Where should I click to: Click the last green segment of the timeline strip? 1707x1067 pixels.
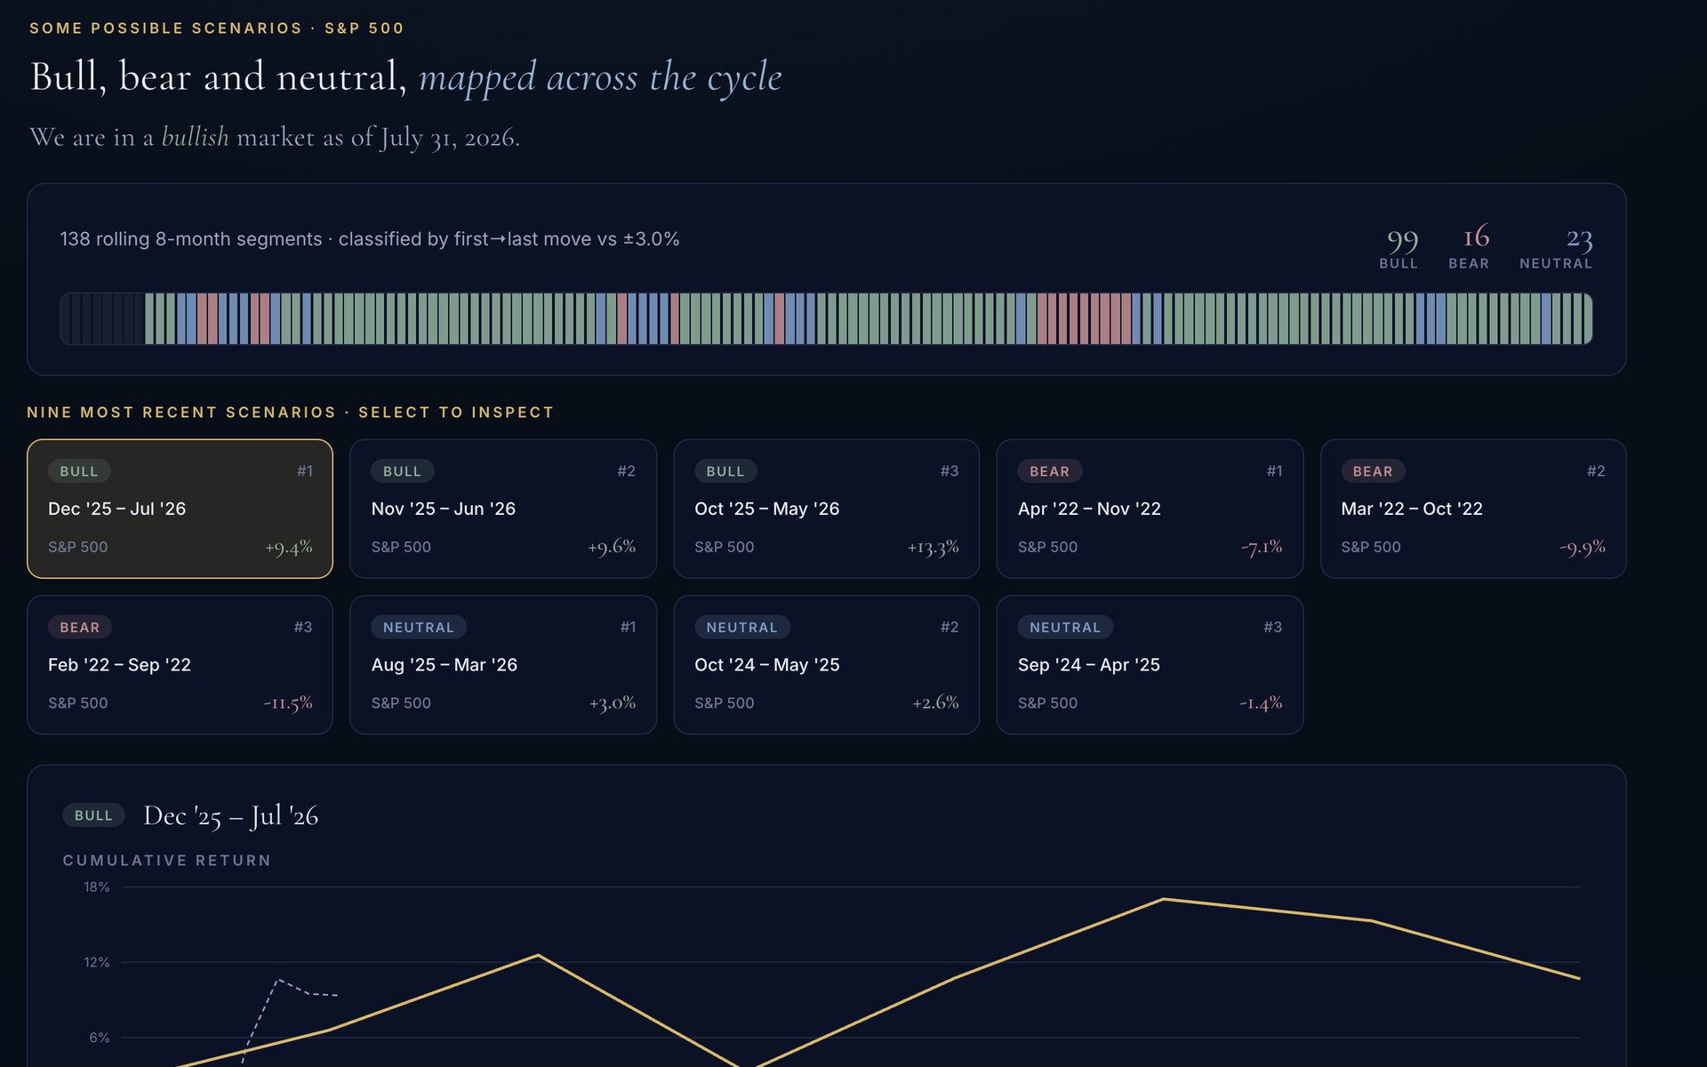tap(1588, 318)
